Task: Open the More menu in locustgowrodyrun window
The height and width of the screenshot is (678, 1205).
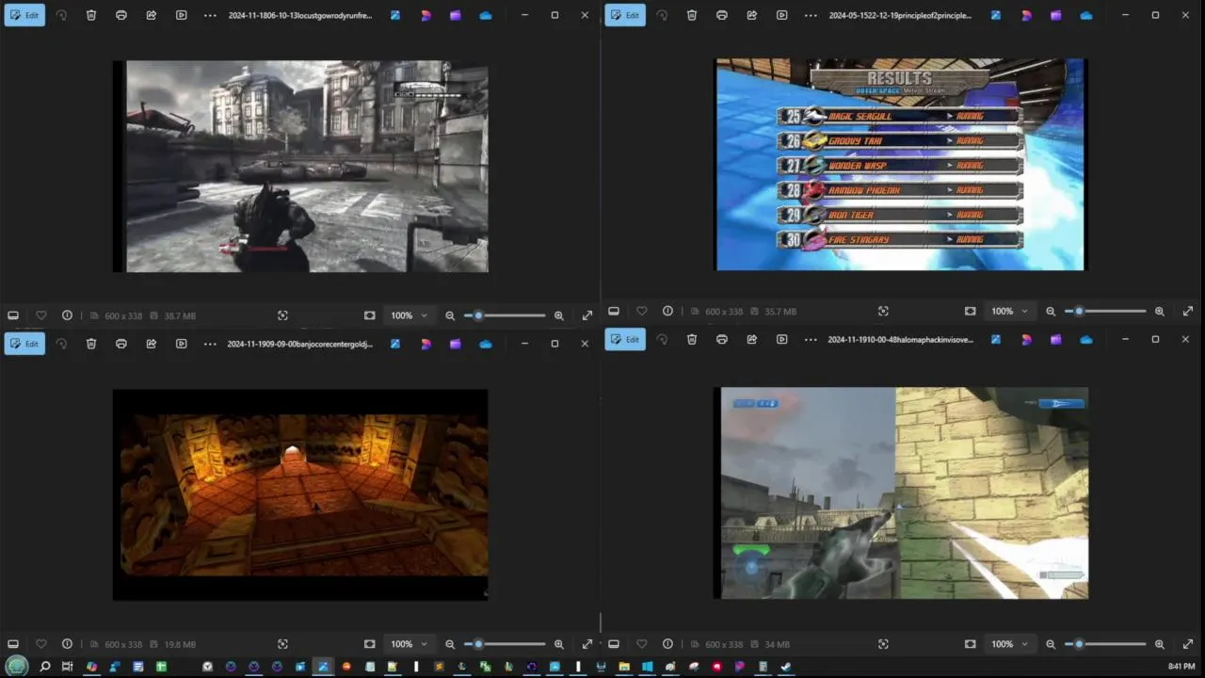Action: point(210,15)
